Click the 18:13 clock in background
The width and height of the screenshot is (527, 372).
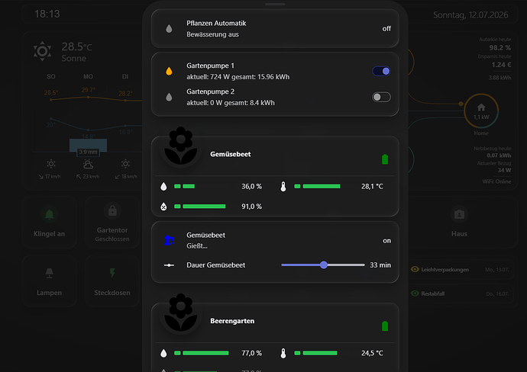click(x=47, y=14)
